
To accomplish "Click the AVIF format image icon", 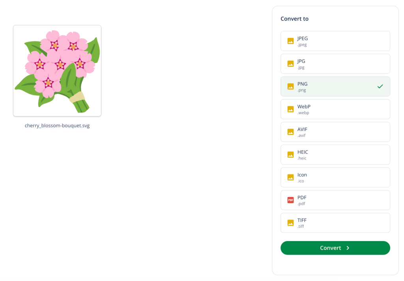I will (291, 132).
